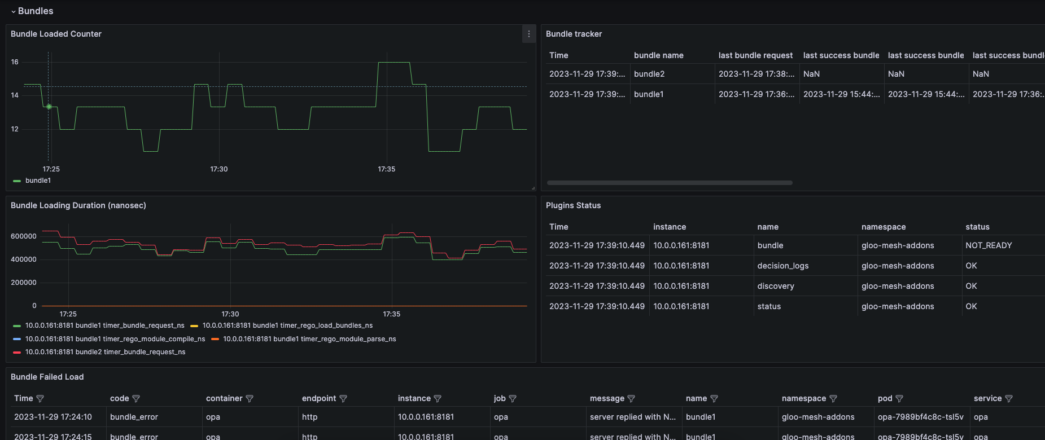Sort Plugins Status by instance header
The width and height of the screenshot is (1045, 440).
pyautogui.click(x=670, y=227)
